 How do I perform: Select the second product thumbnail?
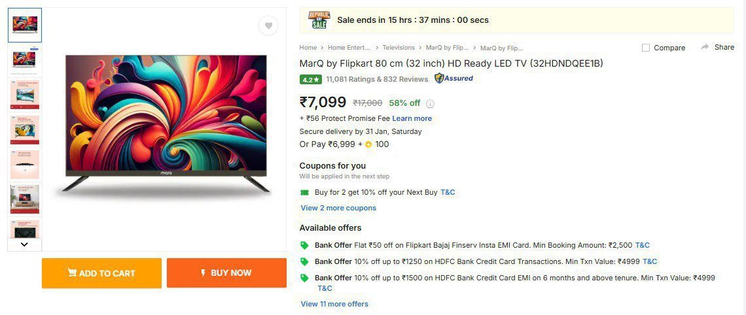point(25,59)
